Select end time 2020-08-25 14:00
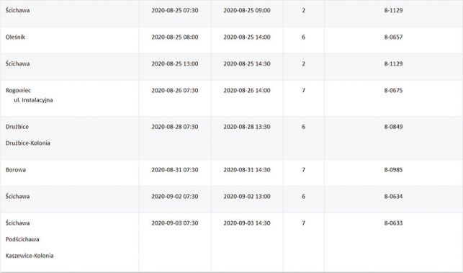The height and width of the screenshot is (273, 463). coord(247,37)
